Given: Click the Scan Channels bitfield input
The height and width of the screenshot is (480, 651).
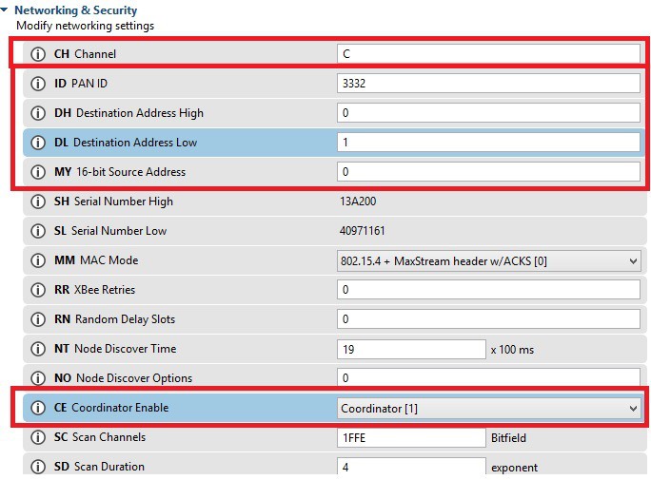Looking at the screenshot, I should [x=411, y=437].
